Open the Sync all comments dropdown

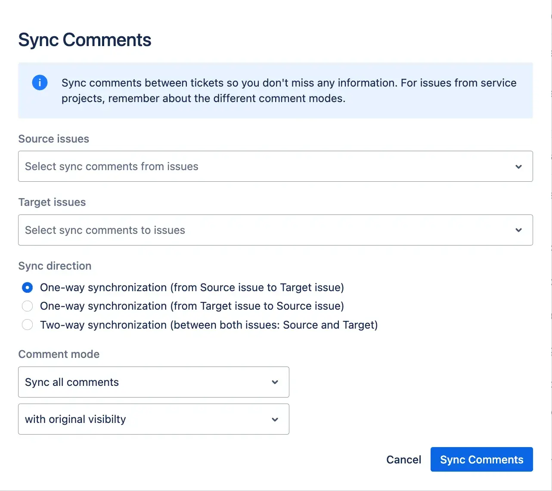point(153,382)
